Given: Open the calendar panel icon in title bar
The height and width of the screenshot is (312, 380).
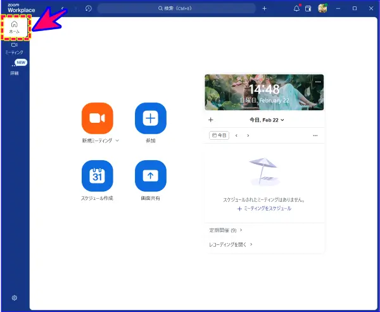Looking at the screenshot, I should click(308, 8).
